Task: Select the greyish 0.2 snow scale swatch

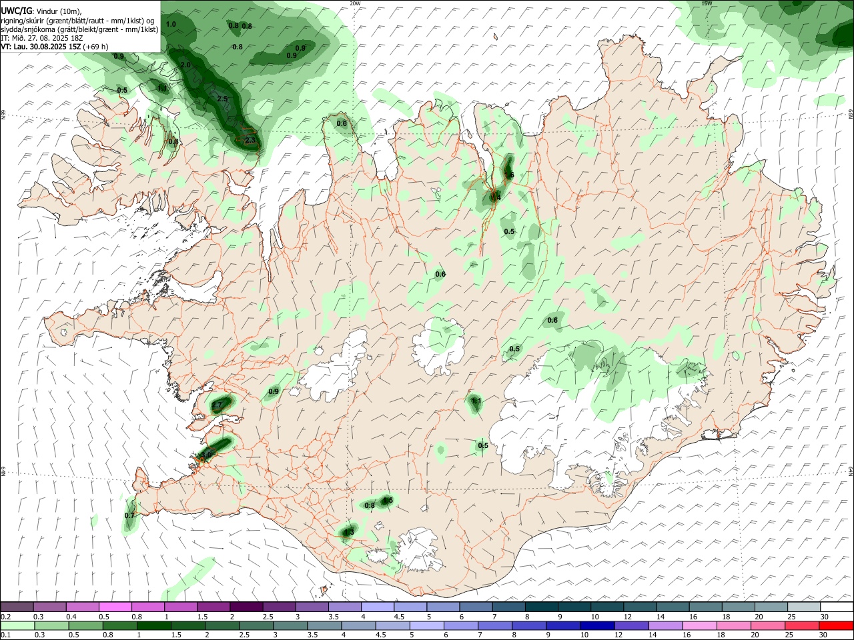Action: click(x=17, y=607)
